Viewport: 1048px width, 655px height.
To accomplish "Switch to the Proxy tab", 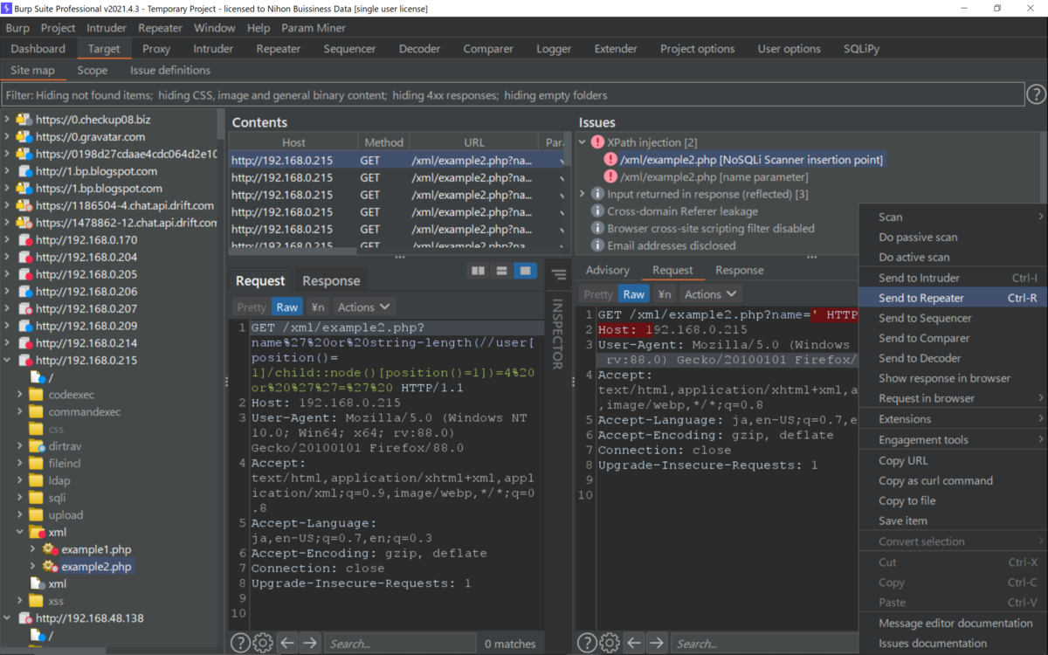I will point(156,49).
